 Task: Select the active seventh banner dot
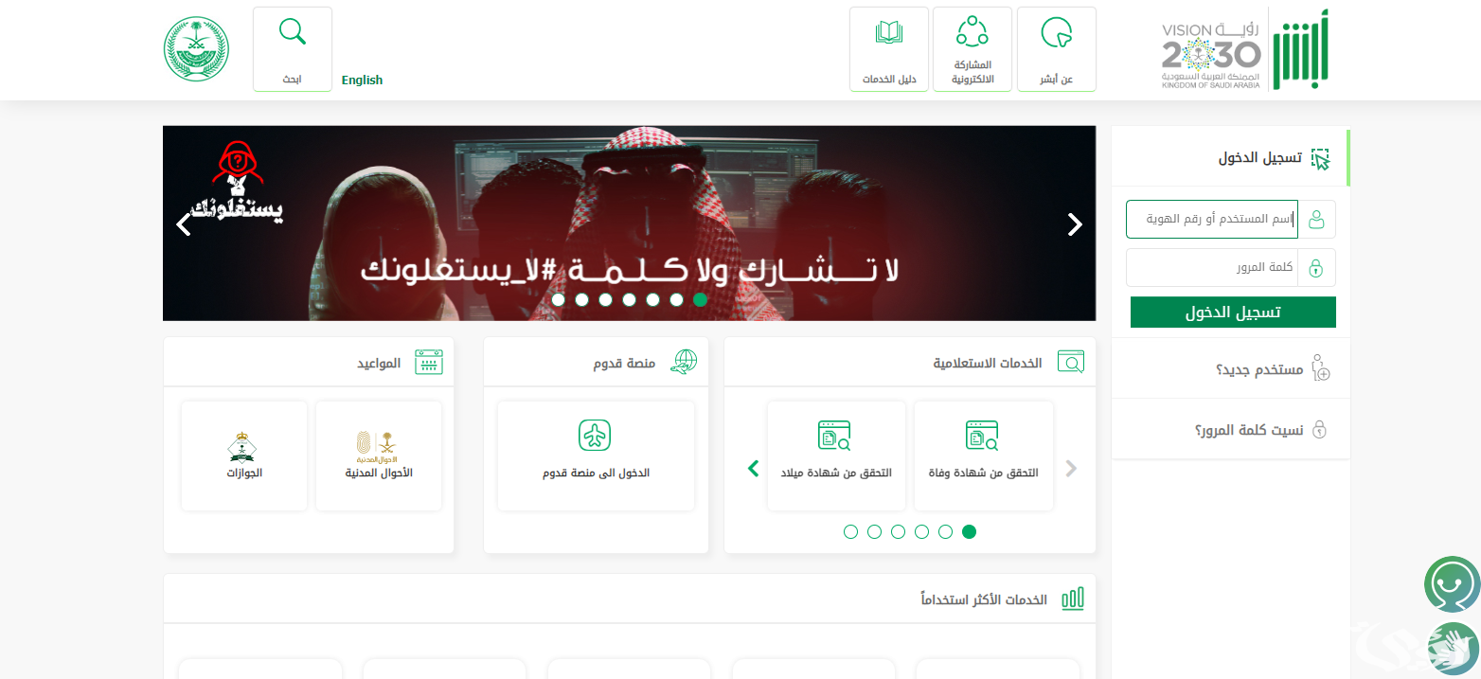[x=700, y=299]
